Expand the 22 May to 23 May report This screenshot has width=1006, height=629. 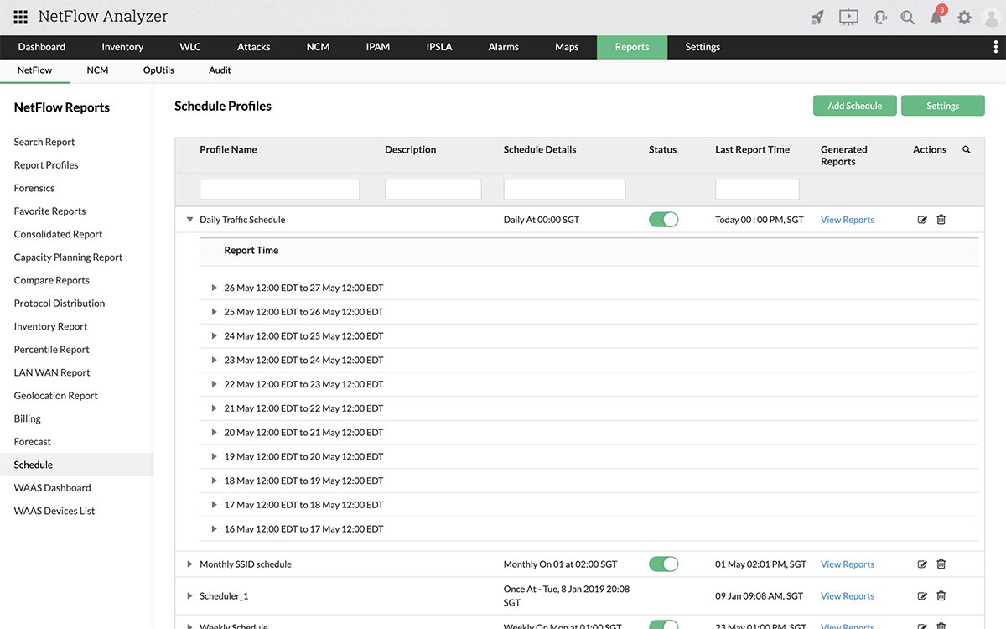coord(215,384)
